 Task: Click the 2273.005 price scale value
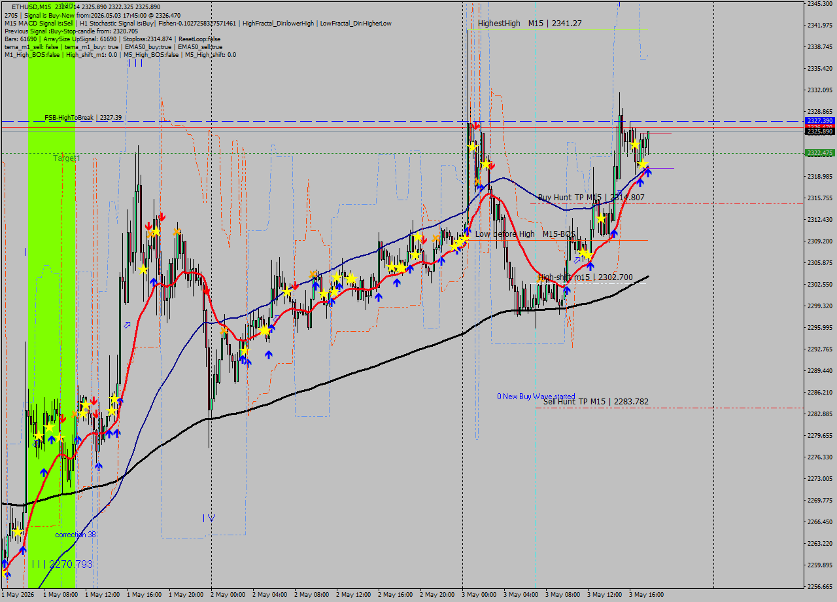(820, 479)
